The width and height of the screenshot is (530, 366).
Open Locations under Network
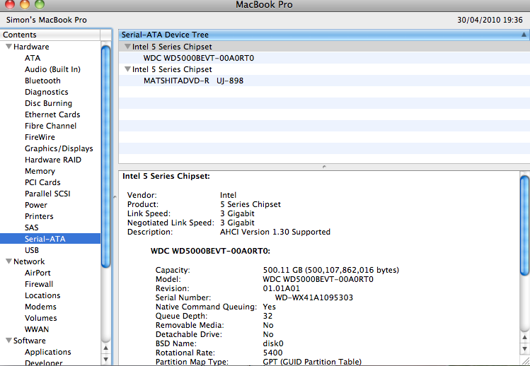coord(42,295)
